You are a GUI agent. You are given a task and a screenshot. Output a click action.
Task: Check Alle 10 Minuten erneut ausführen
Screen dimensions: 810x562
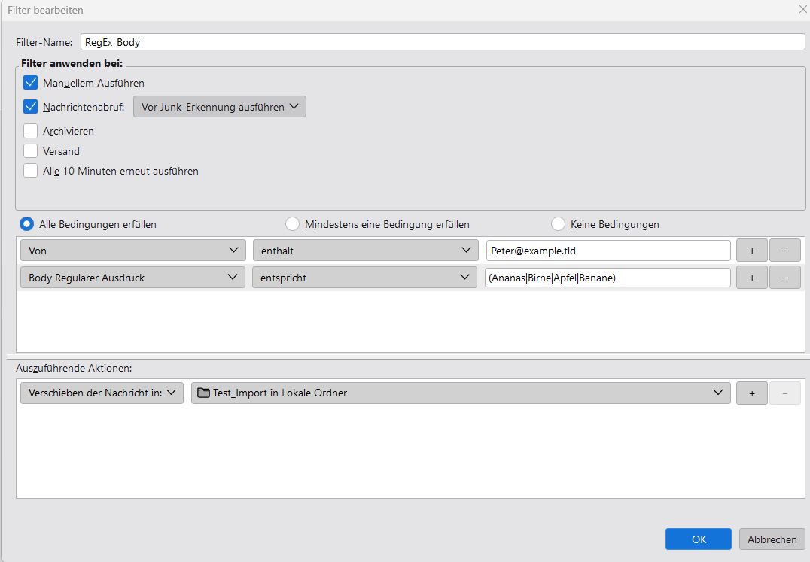31,171
